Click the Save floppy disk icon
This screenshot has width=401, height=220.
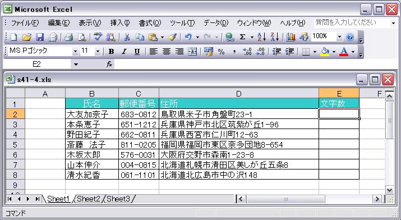tap(40, 38)
